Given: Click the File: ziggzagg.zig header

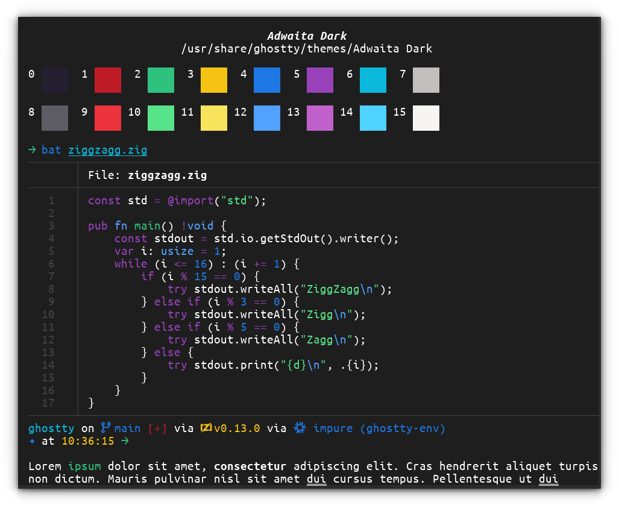Looking at the screenshot, I should 147,175.
